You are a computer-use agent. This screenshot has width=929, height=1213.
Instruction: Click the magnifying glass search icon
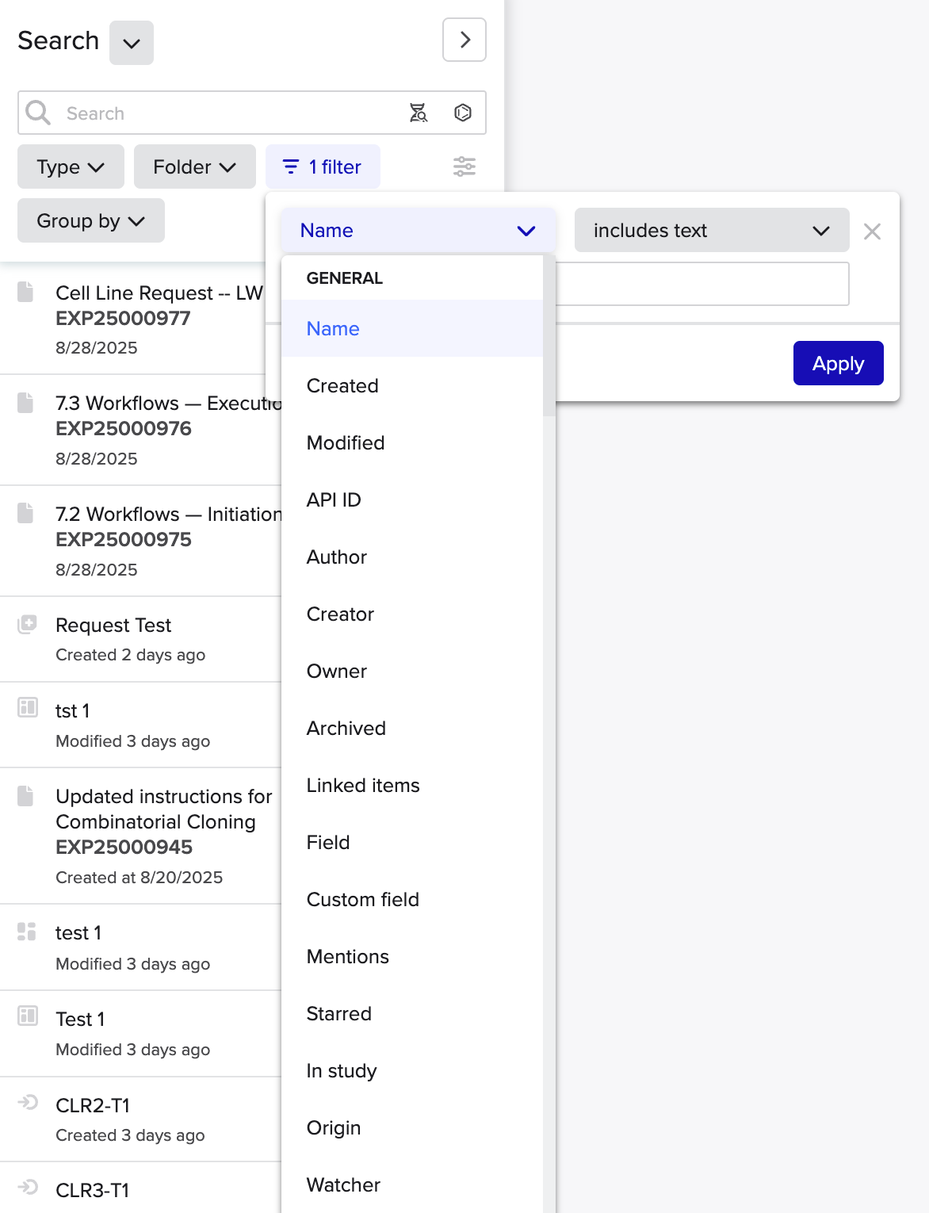point(37,113)
